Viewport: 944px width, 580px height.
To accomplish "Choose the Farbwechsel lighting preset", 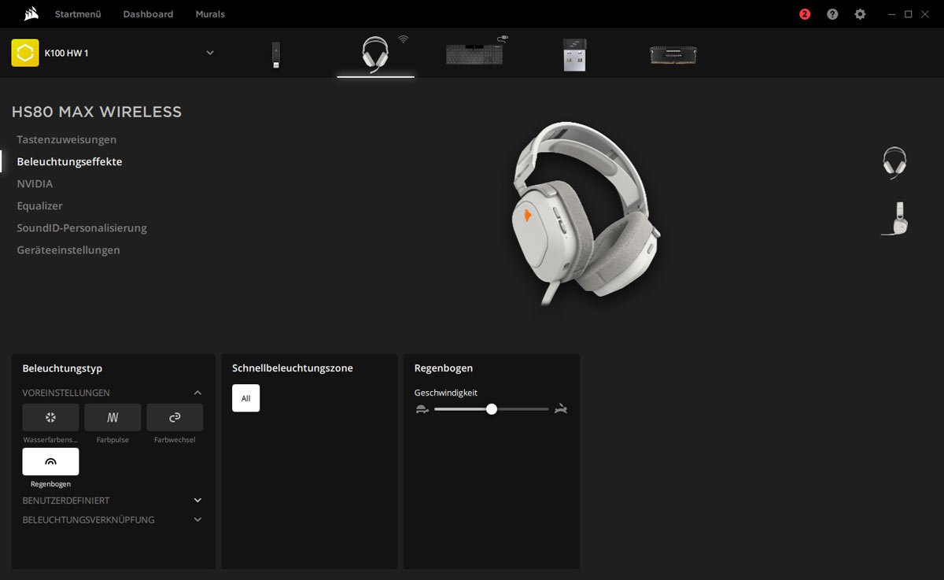I will pyautogui.click(x=175, y=417).
